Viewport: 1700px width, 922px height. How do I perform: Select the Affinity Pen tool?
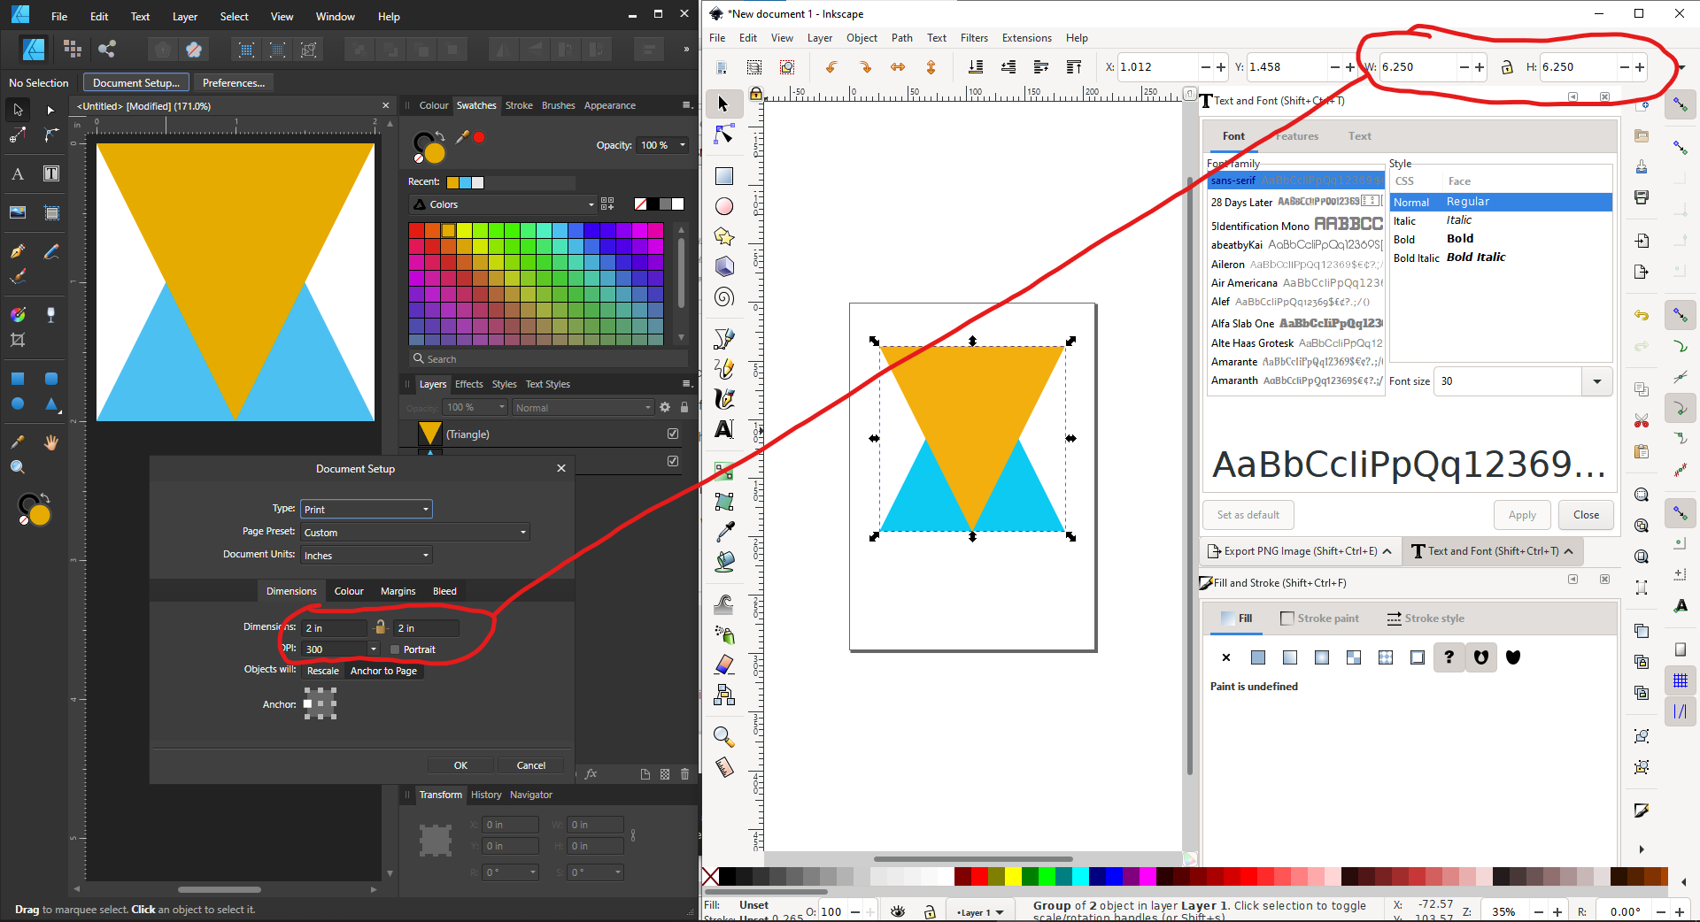[18, 251]
